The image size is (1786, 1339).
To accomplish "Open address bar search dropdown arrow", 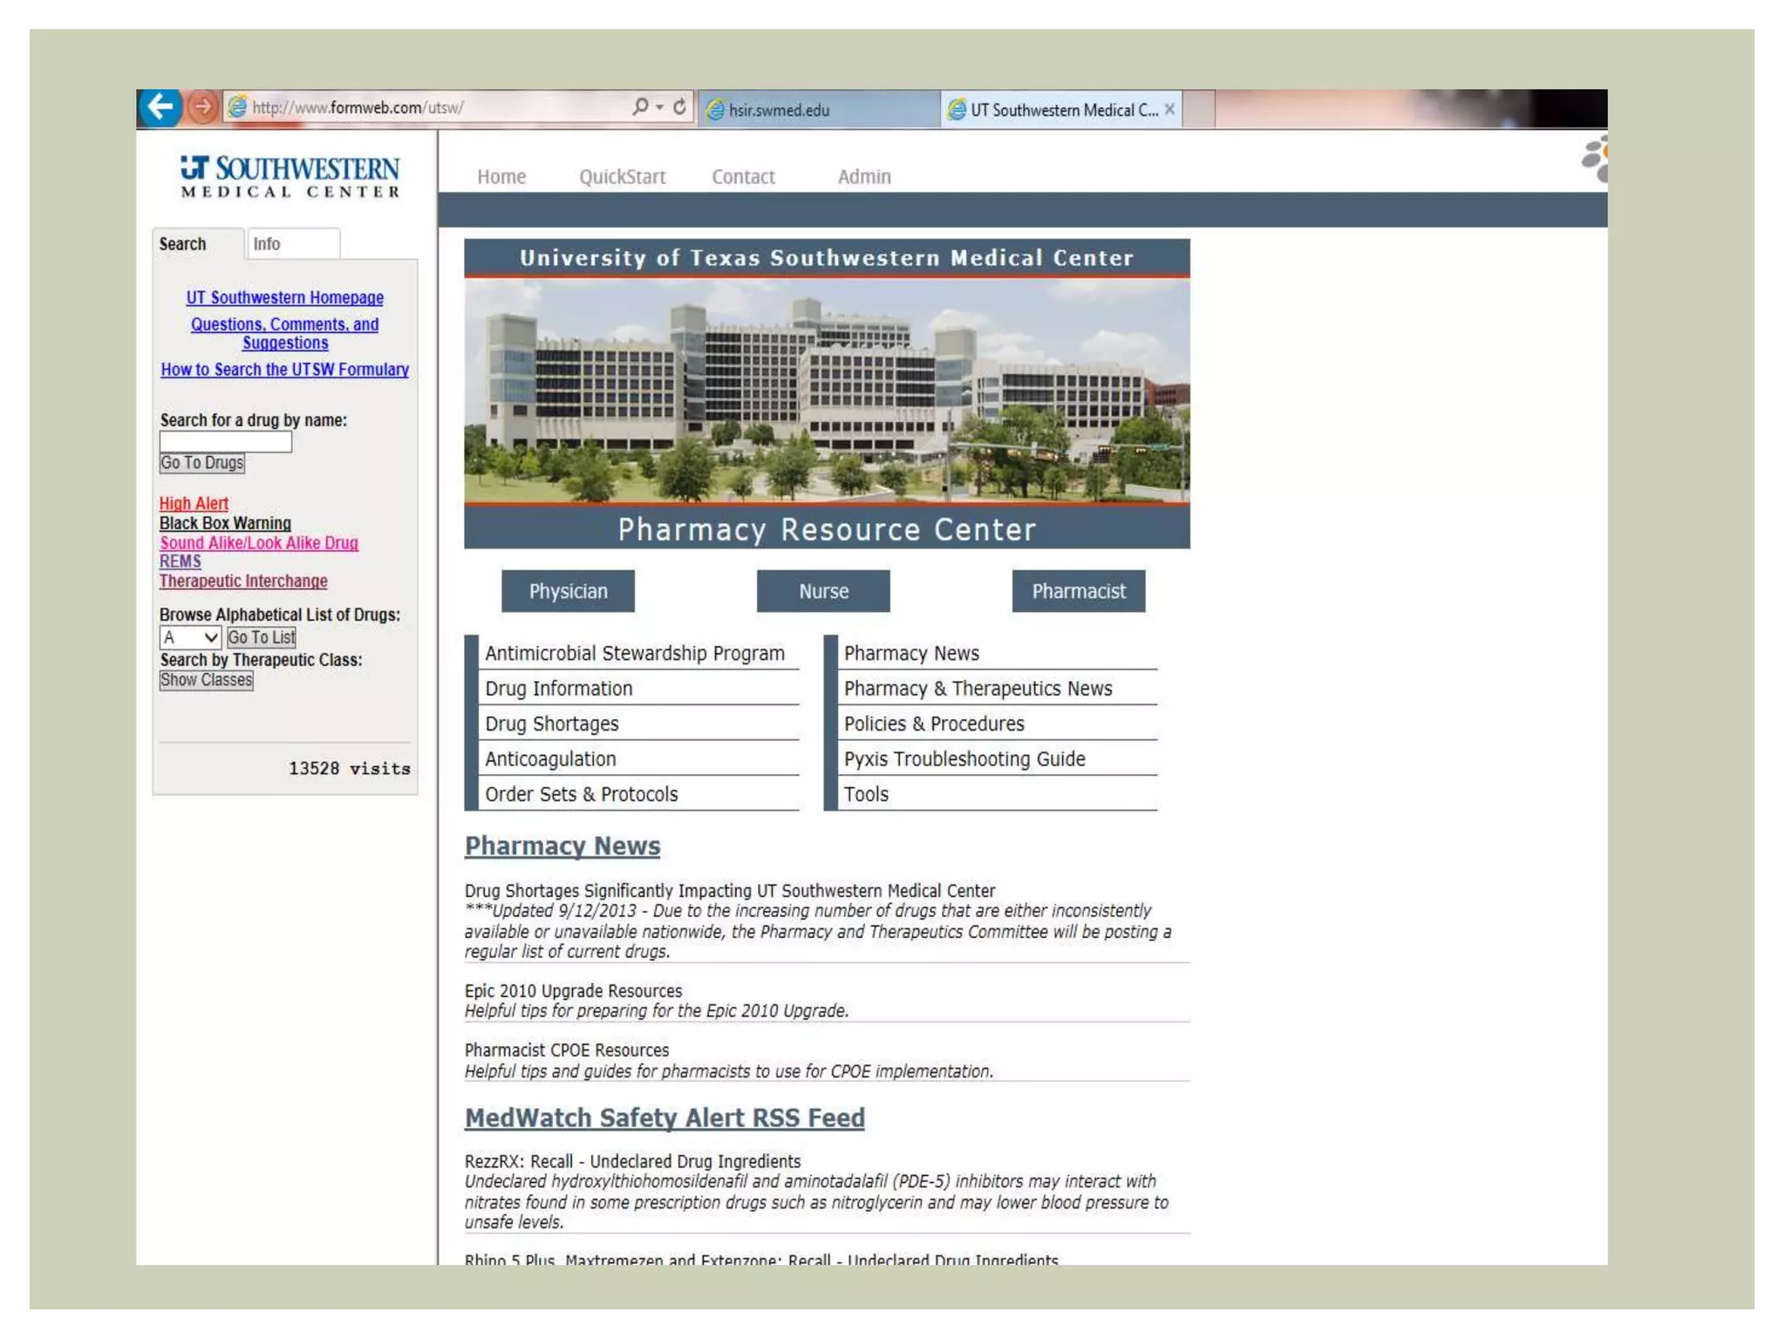I will [660, 107].
